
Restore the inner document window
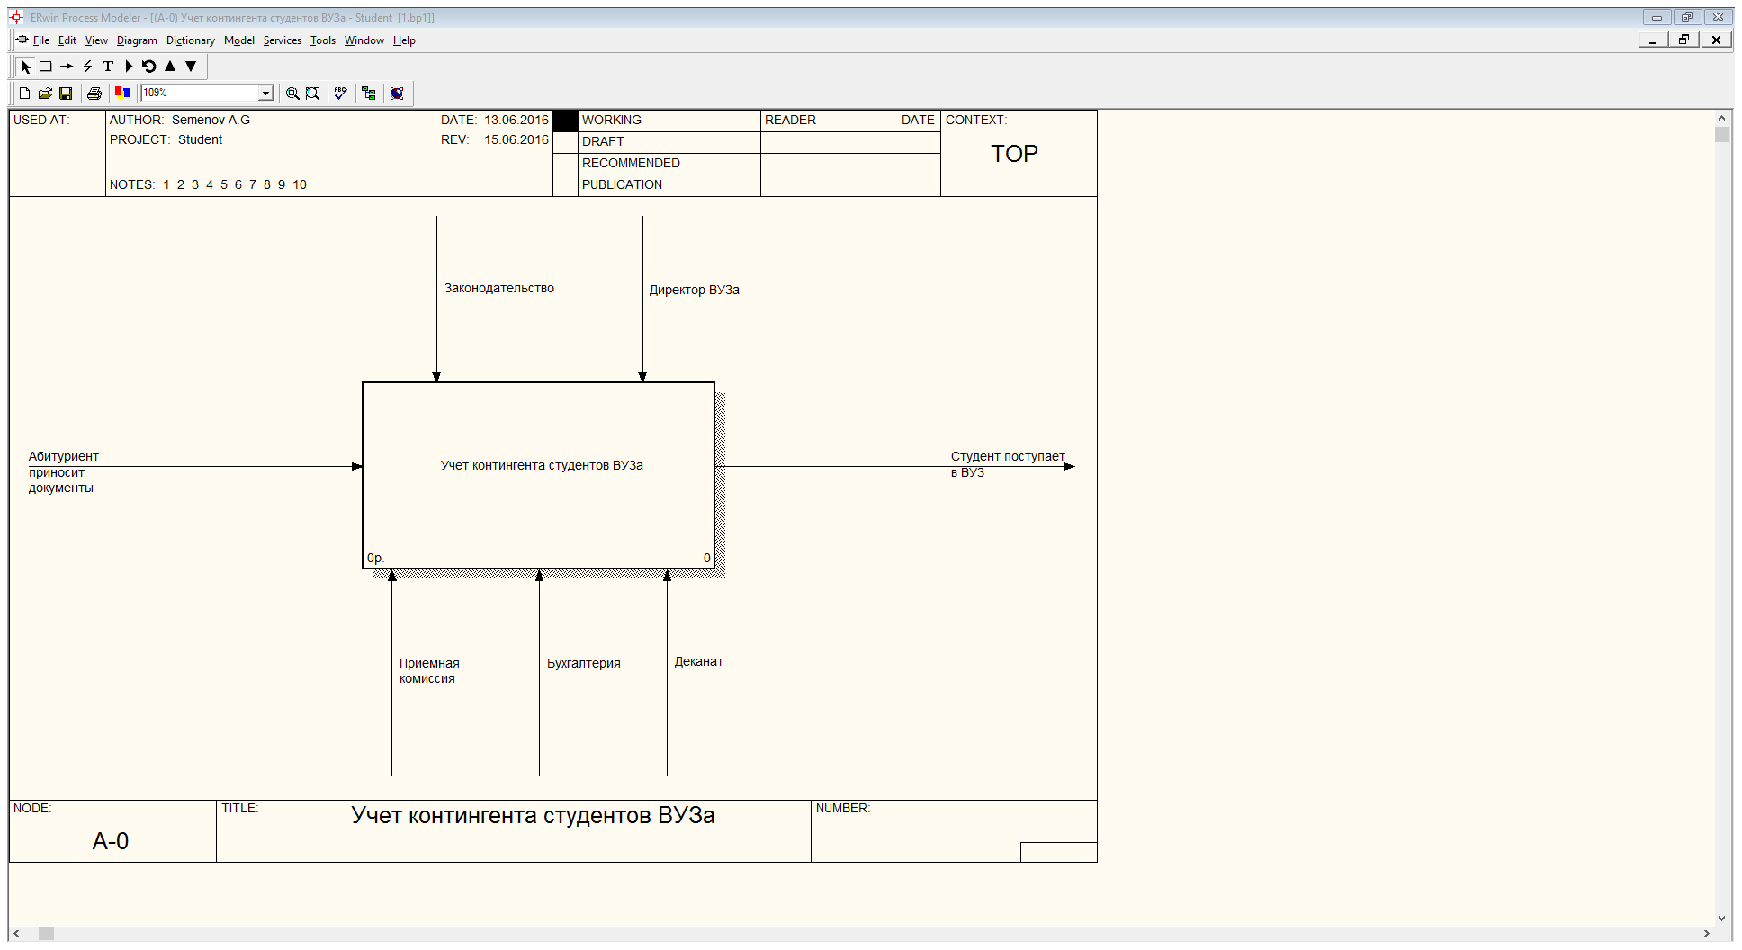pos(1684,40)
